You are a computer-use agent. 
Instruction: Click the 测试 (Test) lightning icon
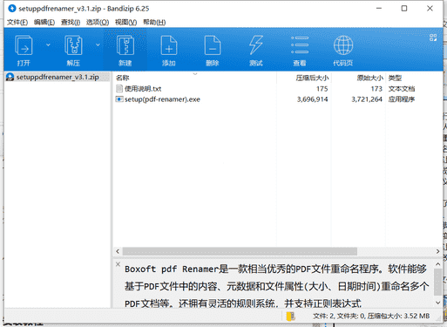point(256,45)
